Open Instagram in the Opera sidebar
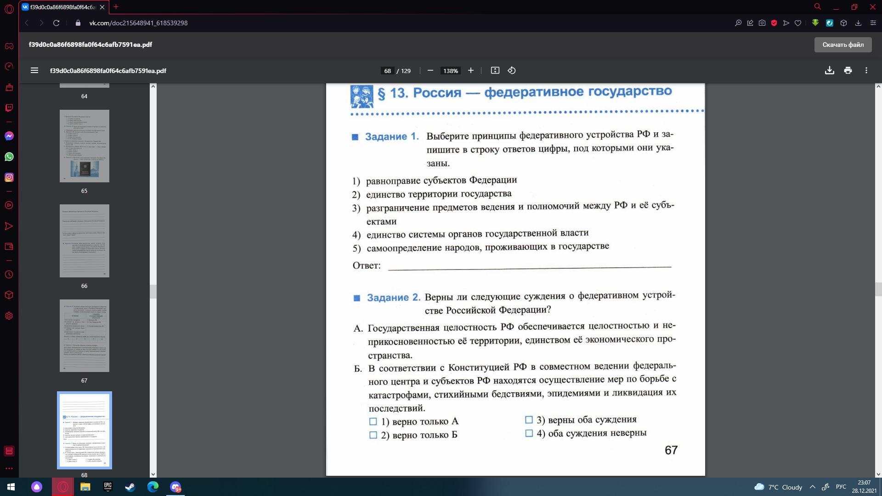The height and width of the screenshot is (496, 882). tap(9, 177)
